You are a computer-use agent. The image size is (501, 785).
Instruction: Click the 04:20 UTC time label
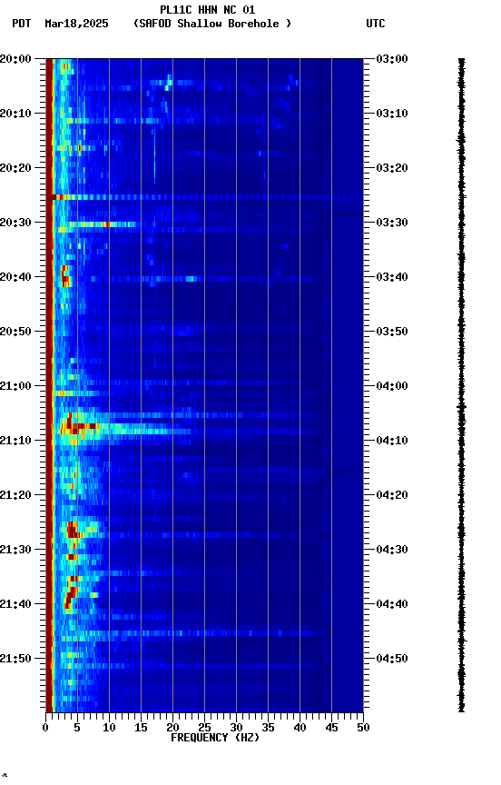tap(392, 495)
